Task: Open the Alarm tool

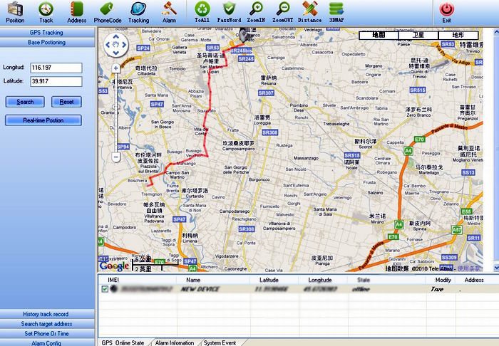Action: click(x=169, y=12)
